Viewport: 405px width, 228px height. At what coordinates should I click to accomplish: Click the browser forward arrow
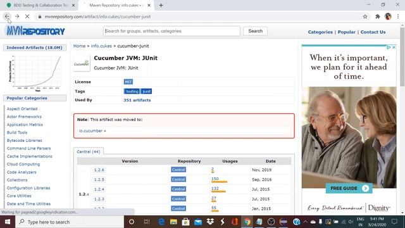17,16
